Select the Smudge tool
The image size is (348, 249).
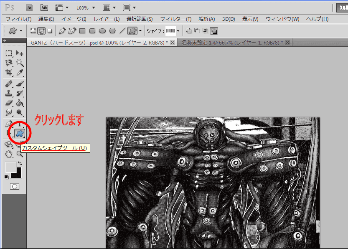[x=9, y=112]
